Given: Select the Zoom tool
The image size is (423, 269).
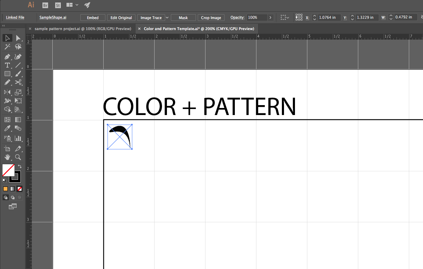Looking at the screenshot, I should (x=18, y=157).
